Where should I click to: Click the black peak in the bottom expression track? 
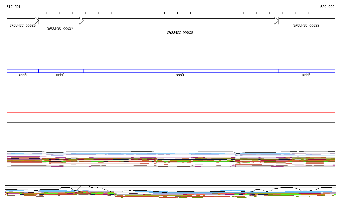(x=83, y=185)
